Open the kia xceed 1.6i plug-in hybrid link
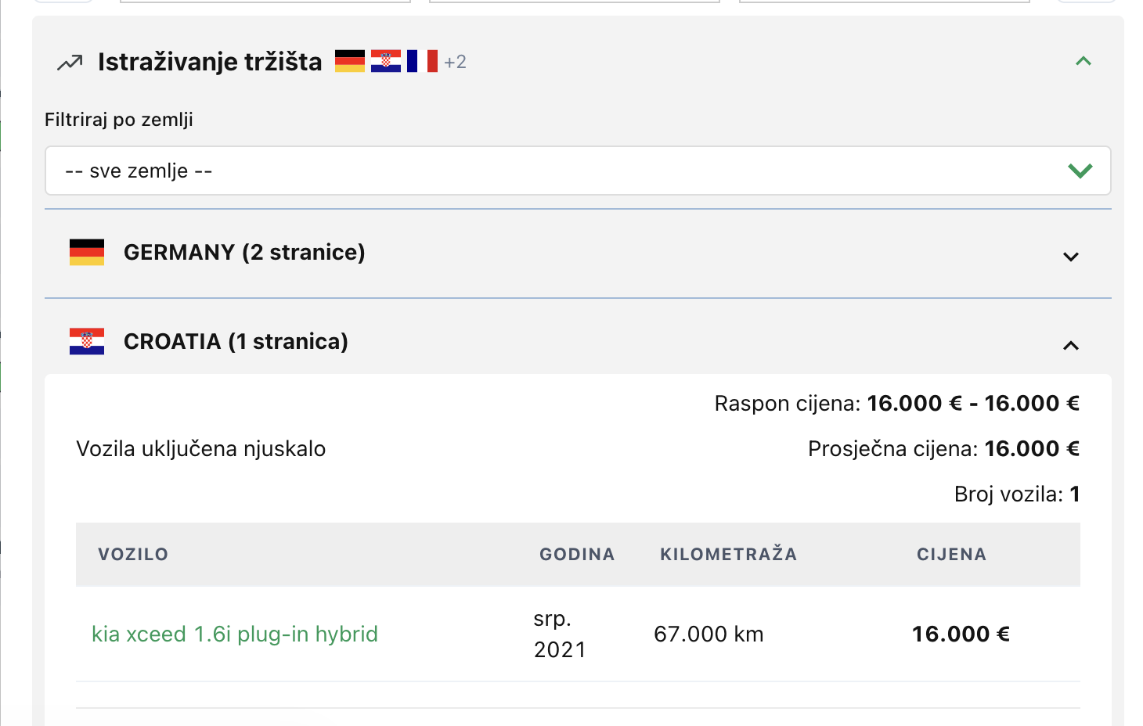The height and width of the screenshot is (726, 1143). (235, 634)
